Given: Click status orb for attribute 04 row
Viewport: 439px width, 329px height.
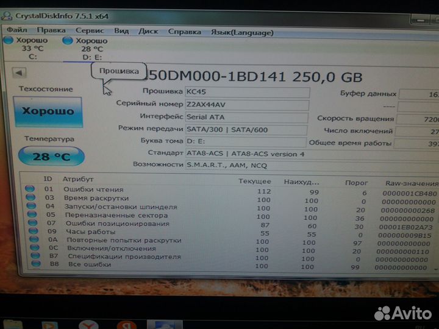Looking at the screenshot, I should pos(31,206).
